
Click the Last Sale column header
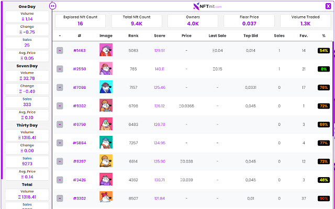pos(217,36)
